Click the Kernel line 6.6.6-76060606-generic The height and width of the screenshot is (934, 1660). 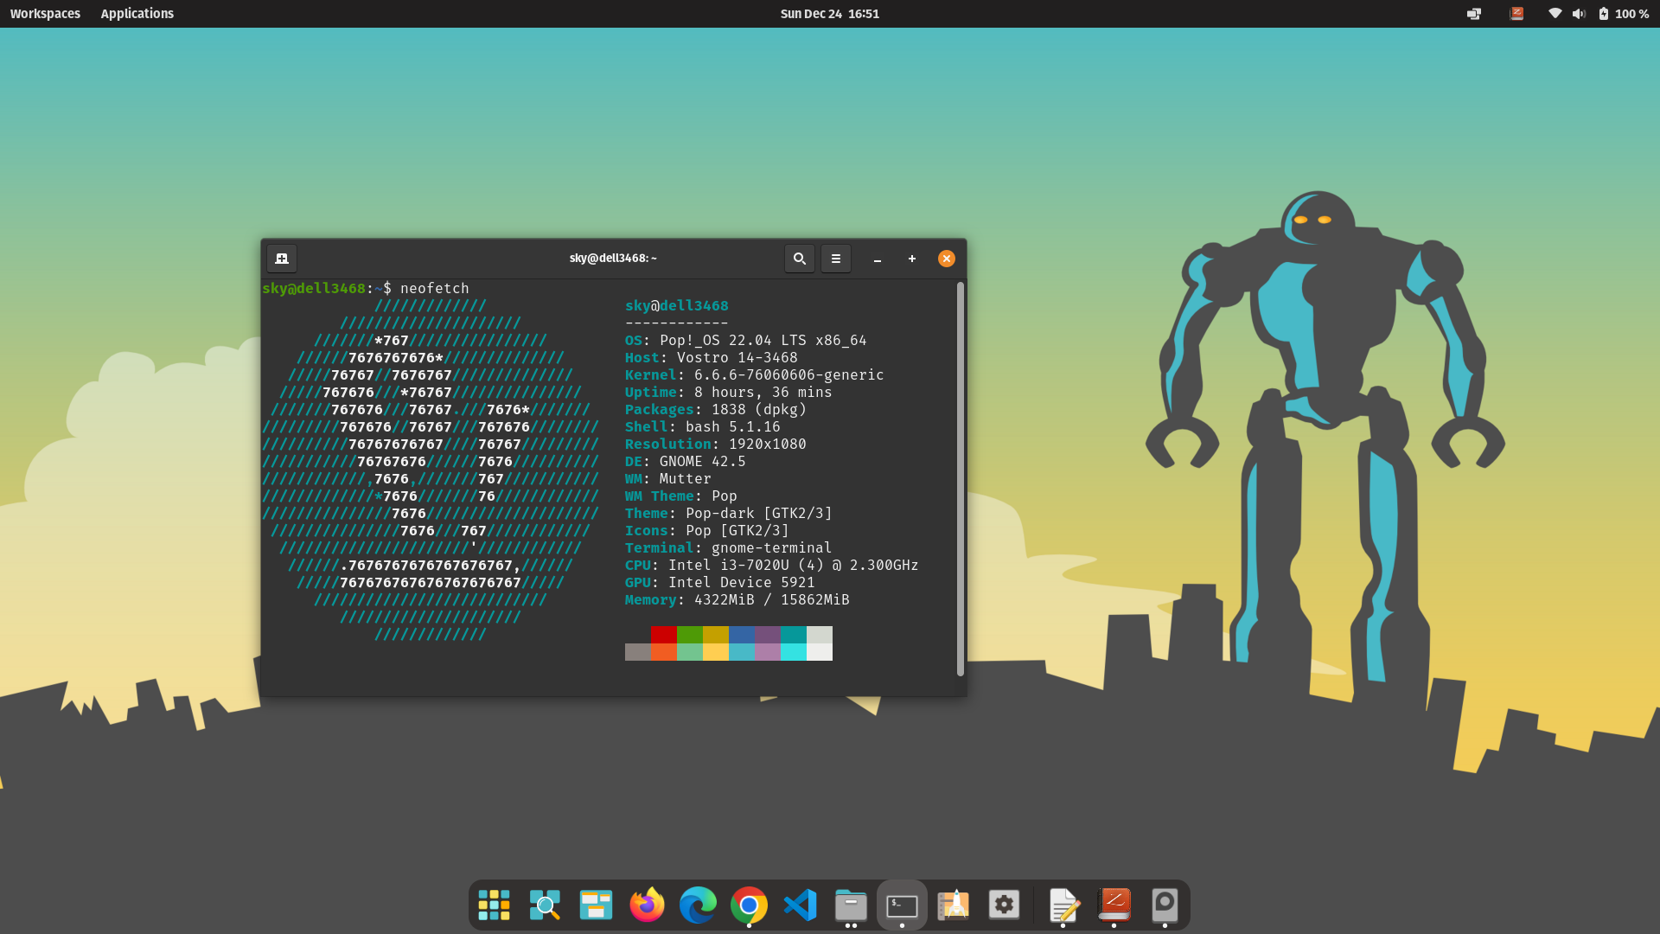tap(754, 374)
